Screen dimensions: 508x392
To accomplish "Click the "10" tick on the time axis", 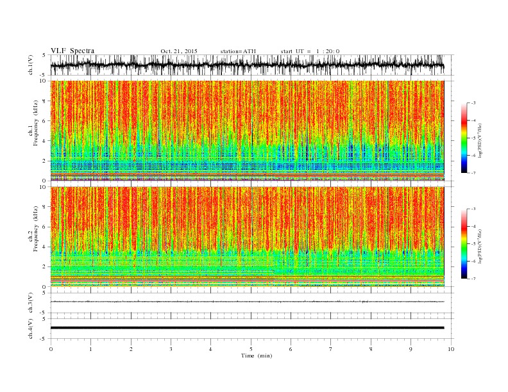I will click(451, 349).
